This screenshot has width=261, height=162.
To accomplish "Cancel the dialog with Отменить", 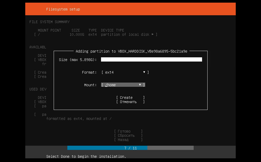I will [x=130, y=102].
